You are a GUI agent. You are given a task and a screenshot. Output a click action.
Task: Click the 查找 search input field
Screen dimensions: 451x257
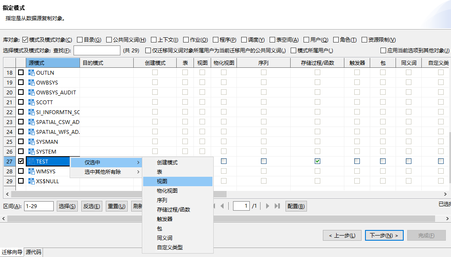point(97,50)
